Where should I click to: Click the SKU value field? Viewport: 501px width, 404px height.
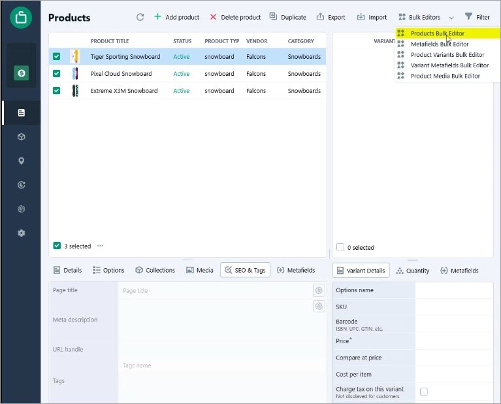(454, 307)
